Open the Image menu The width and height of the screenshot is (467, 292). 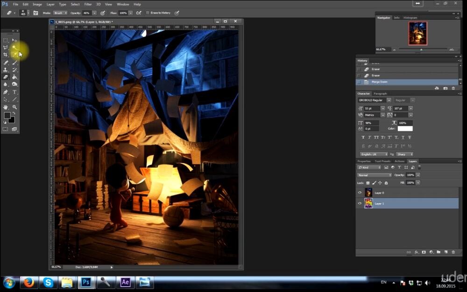(x=37, y=4)
